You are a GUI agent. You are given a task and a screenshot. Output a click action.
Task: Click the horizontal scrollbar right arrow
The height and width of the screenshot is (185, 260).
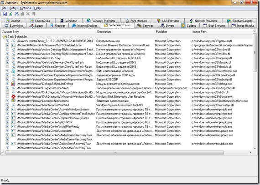click(x=250, y=152)
